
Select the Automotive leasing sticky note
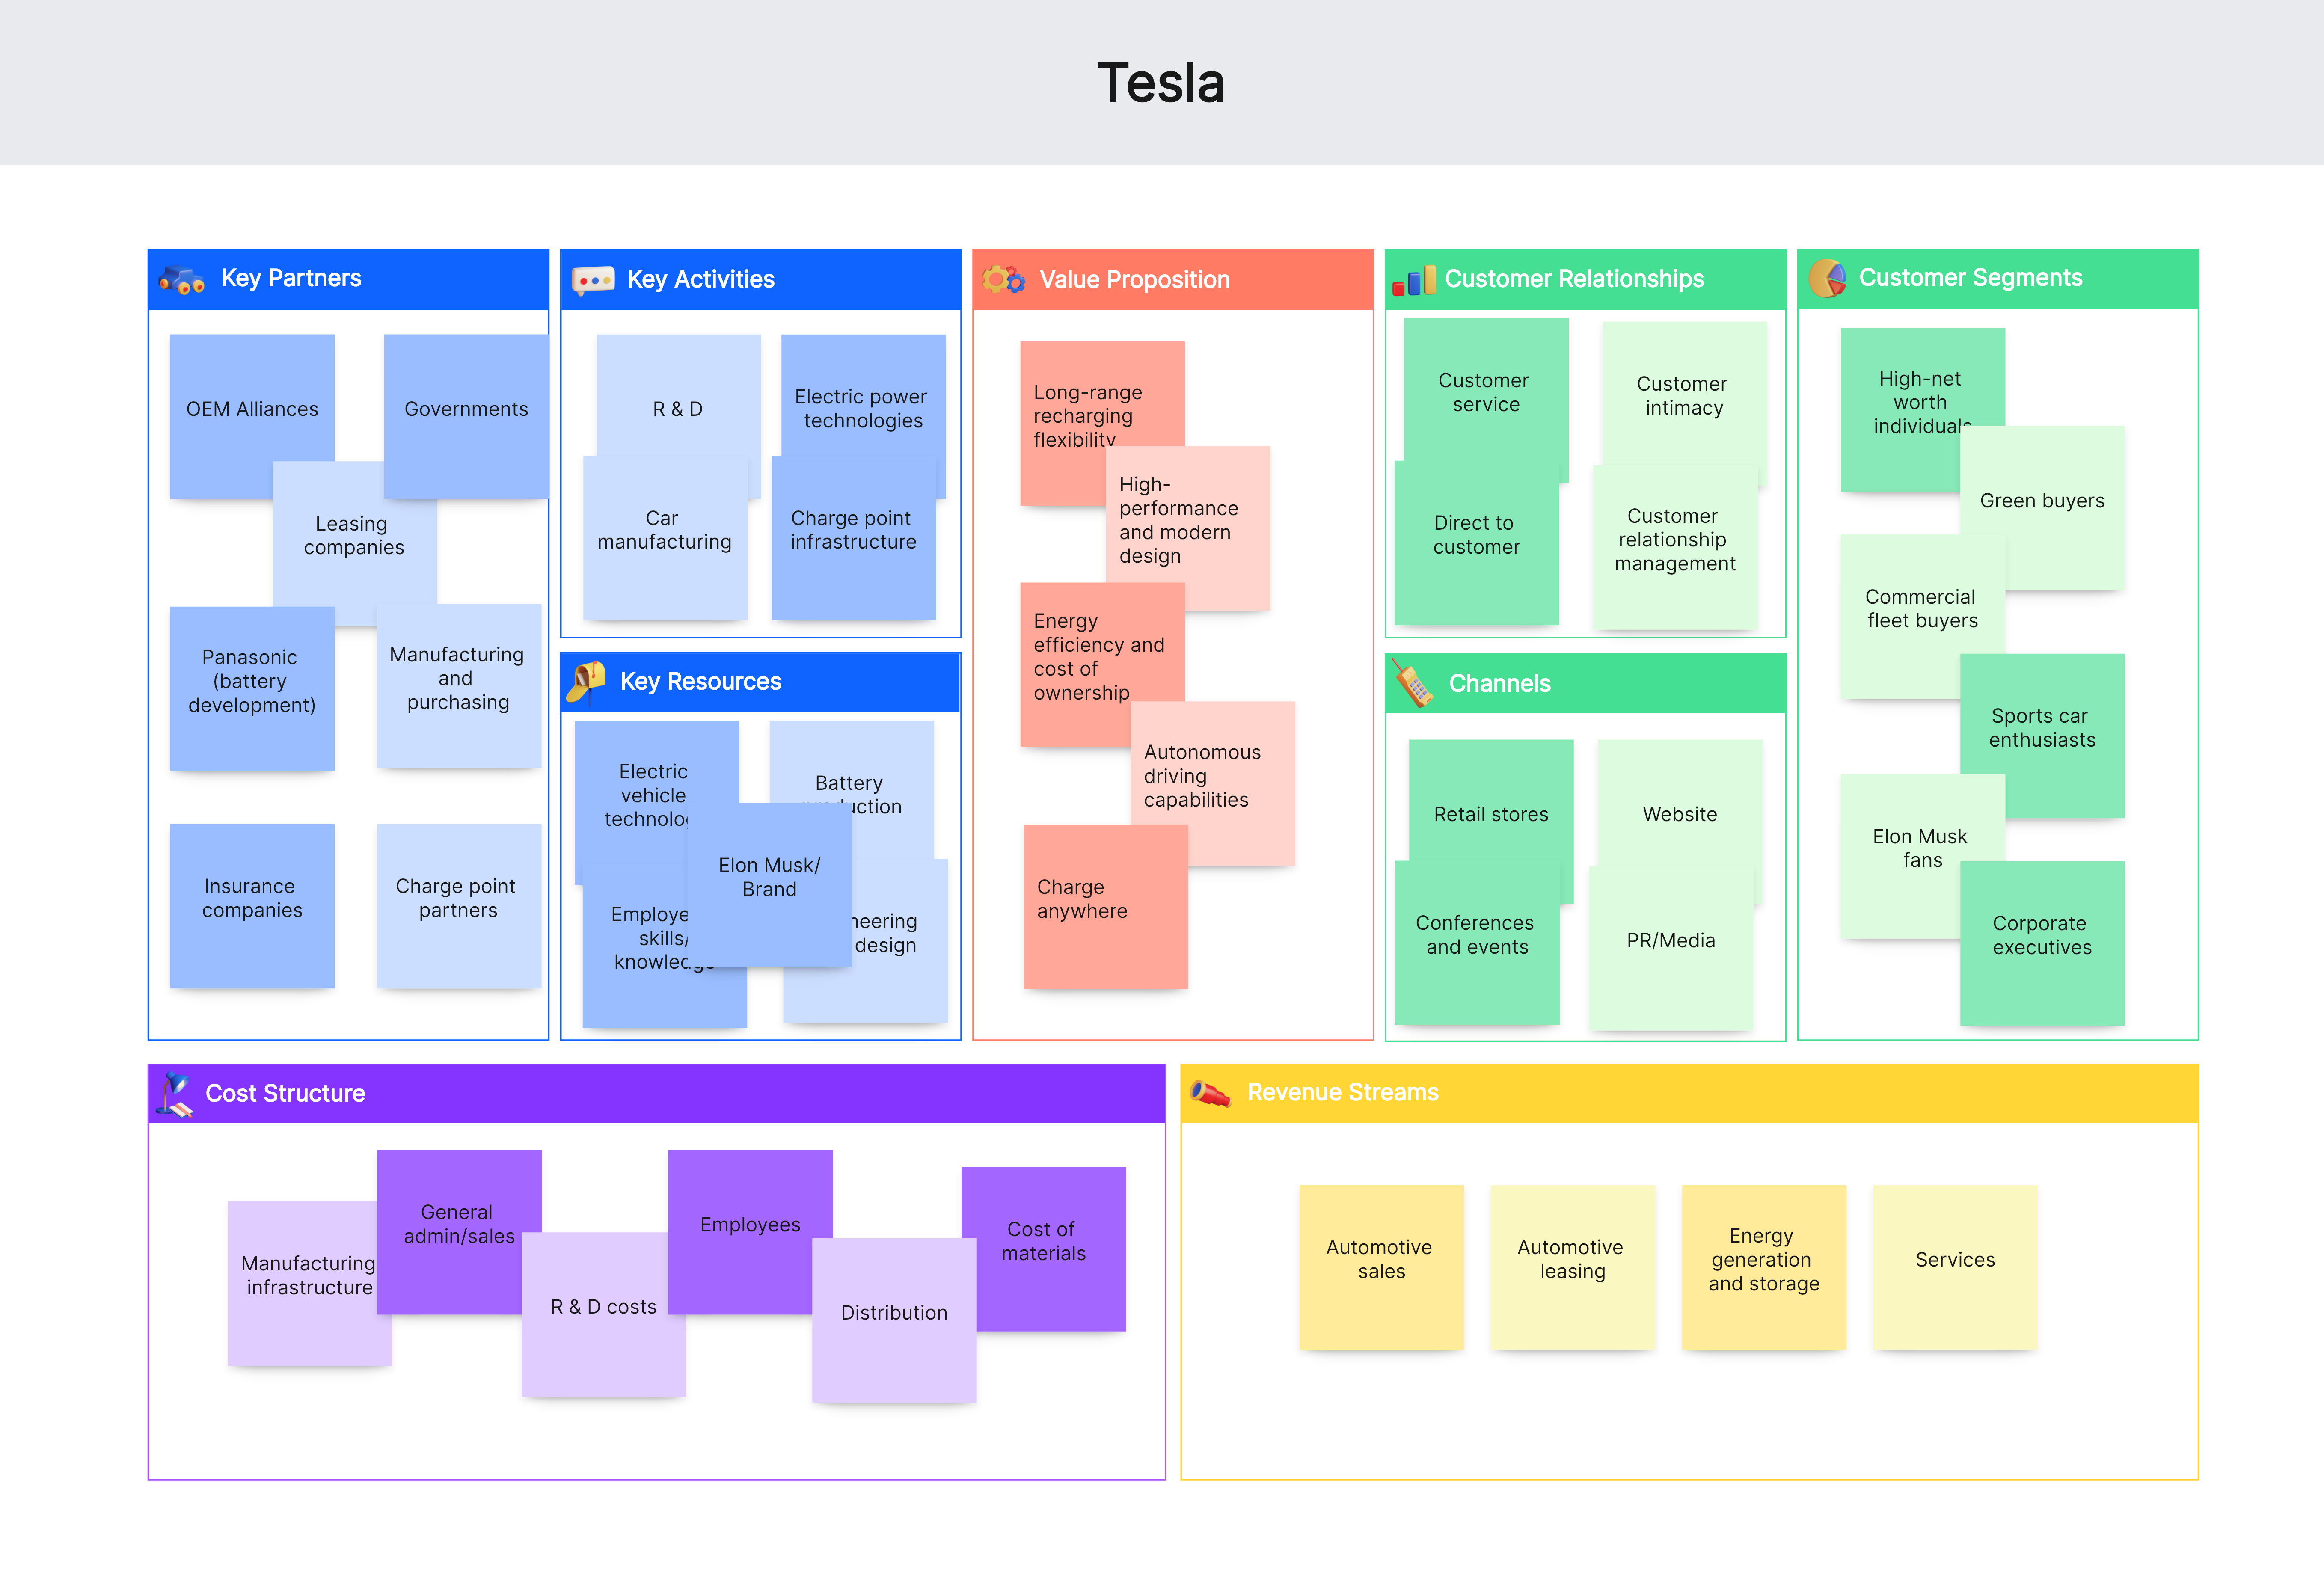(1573, 1267)
